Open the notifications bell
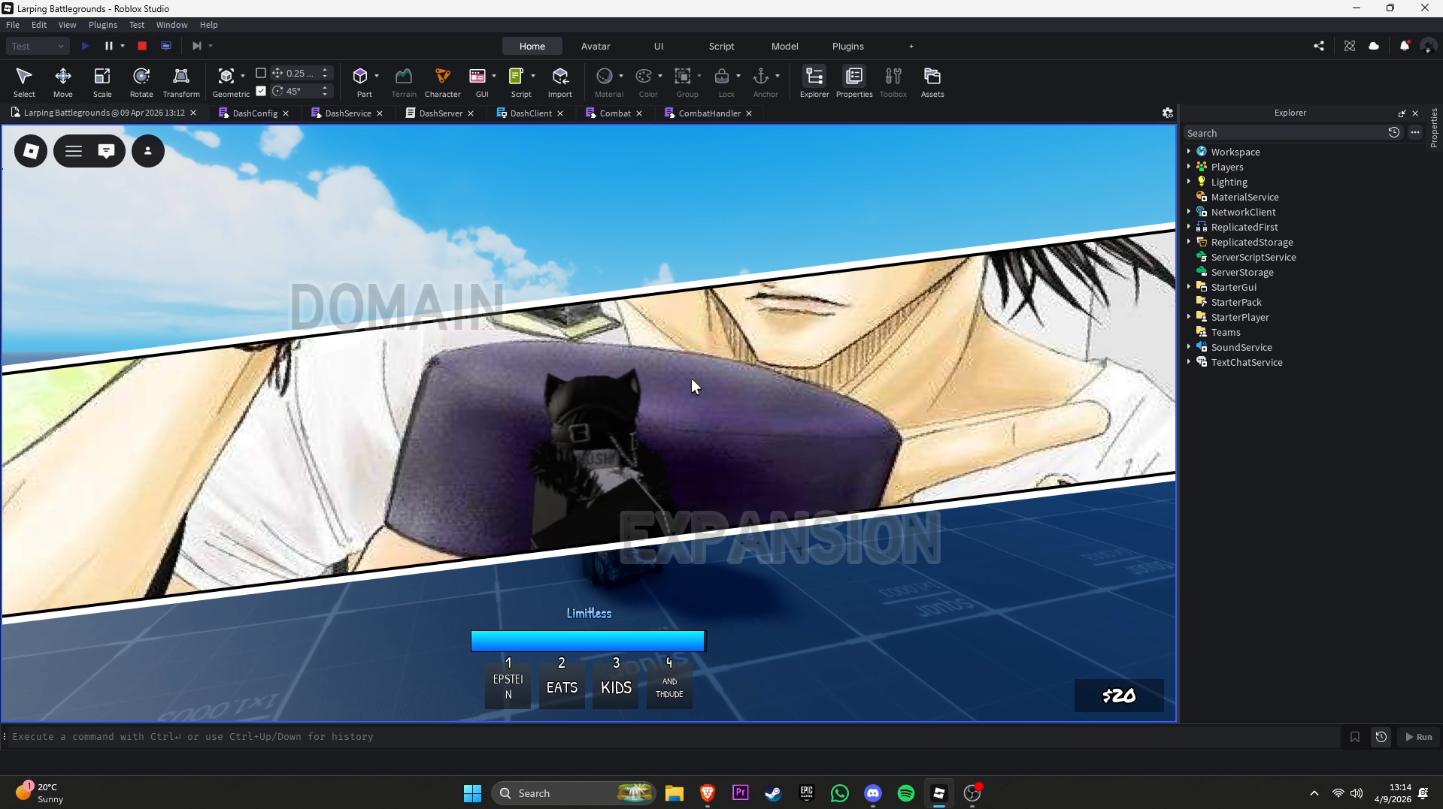This screenshot has height=809, width=1443. point(1404,46)
